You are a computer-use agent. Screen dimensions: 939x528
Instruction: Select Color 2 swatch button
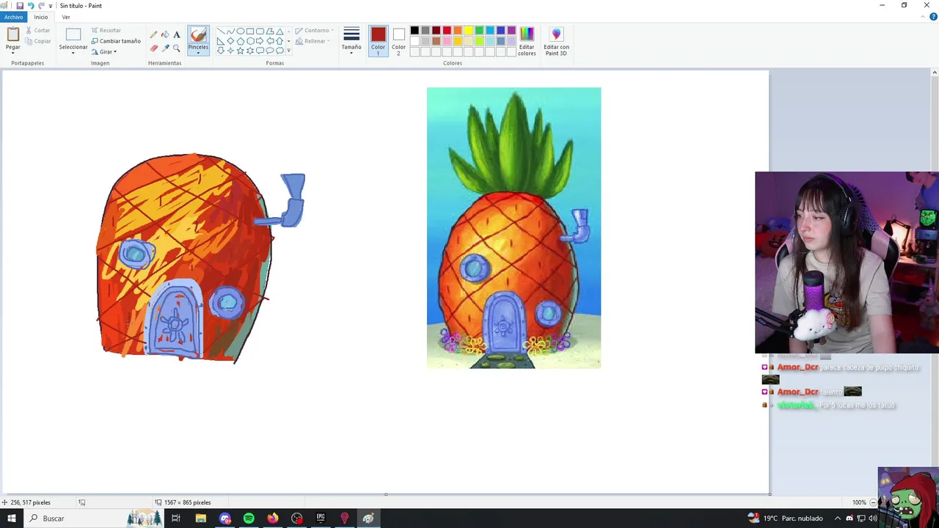click(398, 42)
